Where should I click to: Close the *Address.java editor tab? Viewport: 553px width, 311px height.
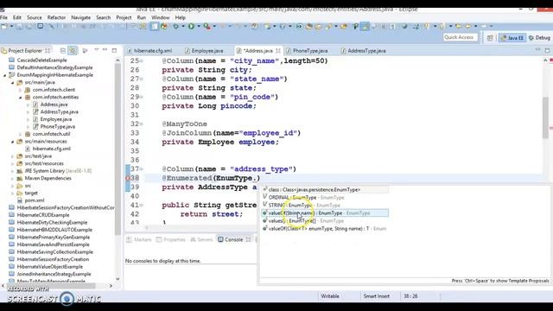pos(278,51)
